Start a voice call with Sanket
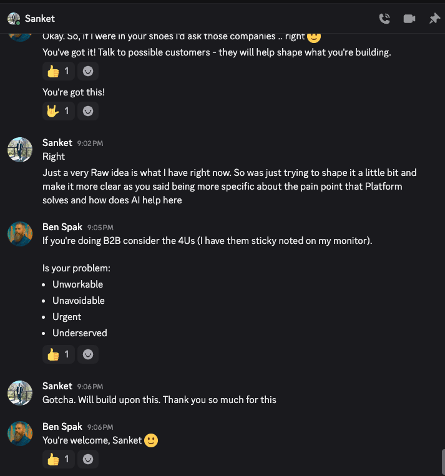445x476 pixels. 384,19
